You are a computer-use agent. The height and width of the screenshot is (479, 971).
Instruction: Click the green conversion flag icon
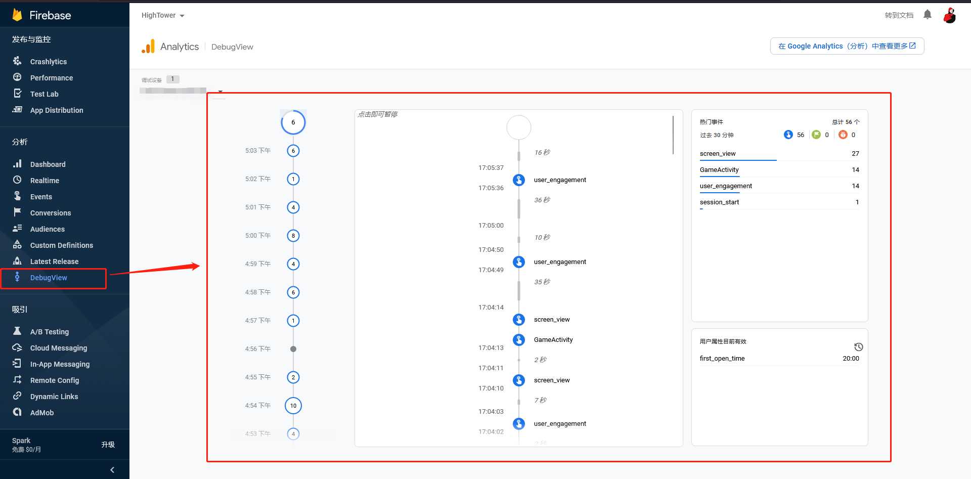pos(816,135)
